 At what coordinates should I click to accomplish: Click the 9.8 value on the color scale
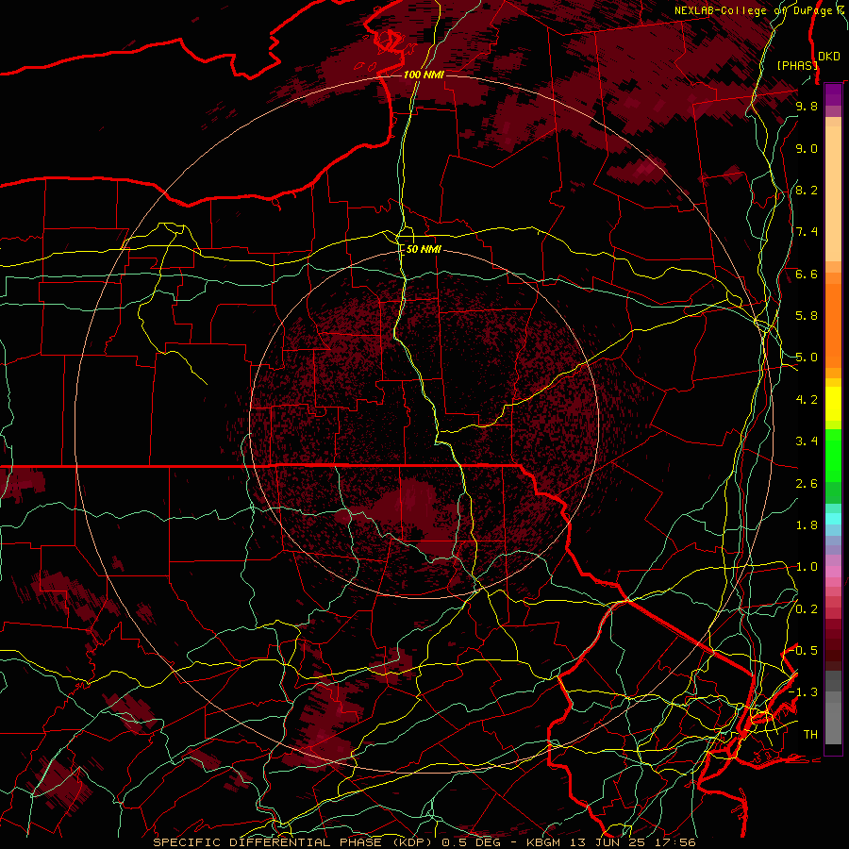coord(807,106)
